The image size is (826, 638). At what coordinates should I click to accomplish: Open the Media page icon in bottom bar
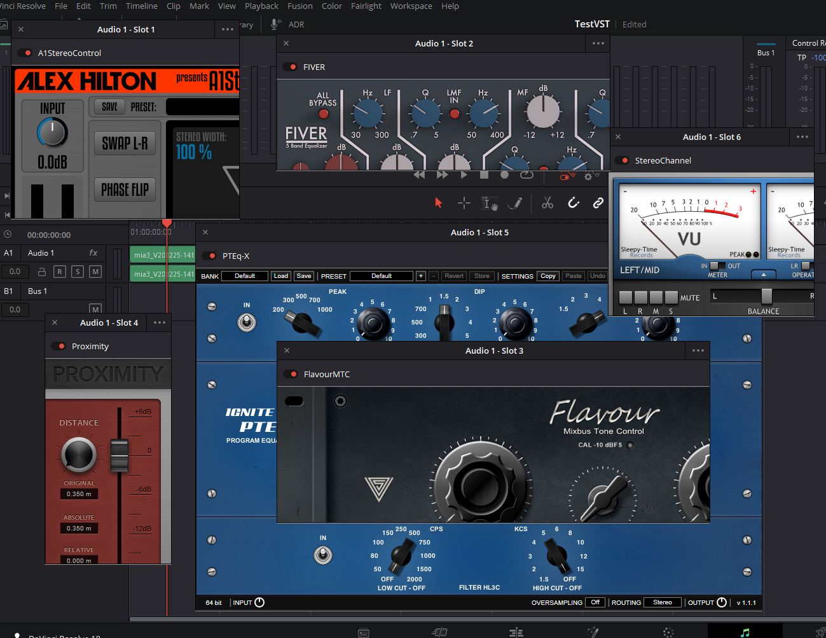coord(364,633)
